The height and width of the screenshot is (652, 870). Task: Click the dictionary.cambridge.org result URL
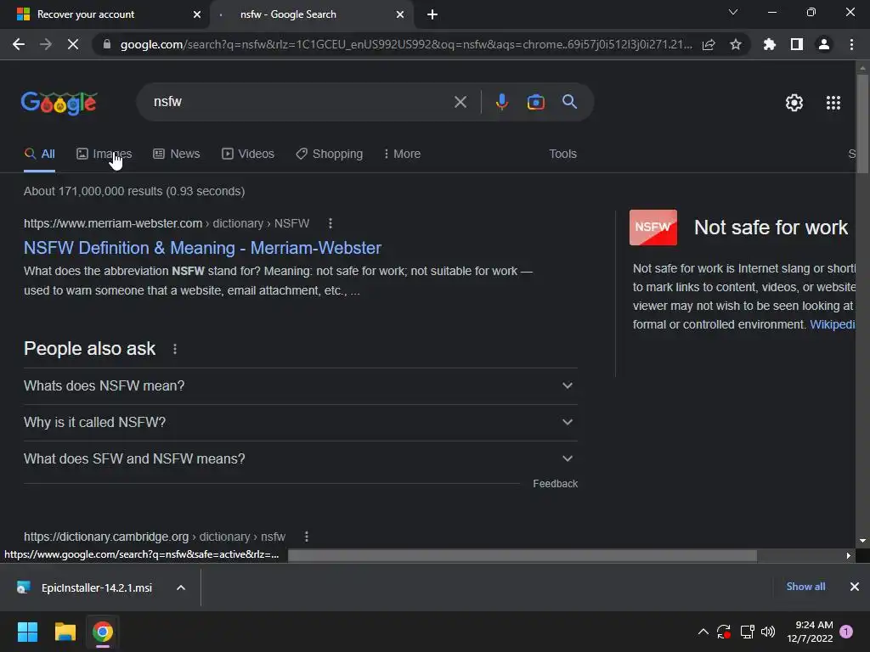[x=155, y=537]
